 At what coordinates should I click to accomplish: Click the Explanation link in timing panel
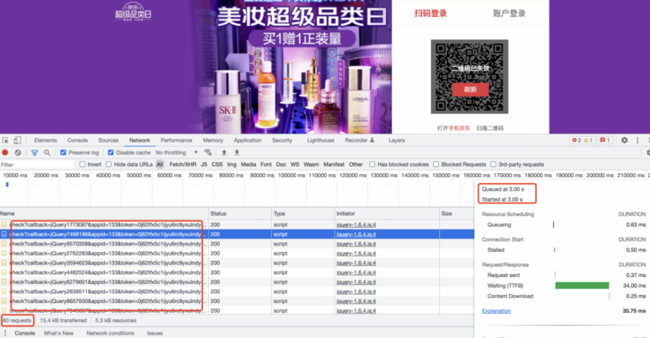[x=496, y=311]
